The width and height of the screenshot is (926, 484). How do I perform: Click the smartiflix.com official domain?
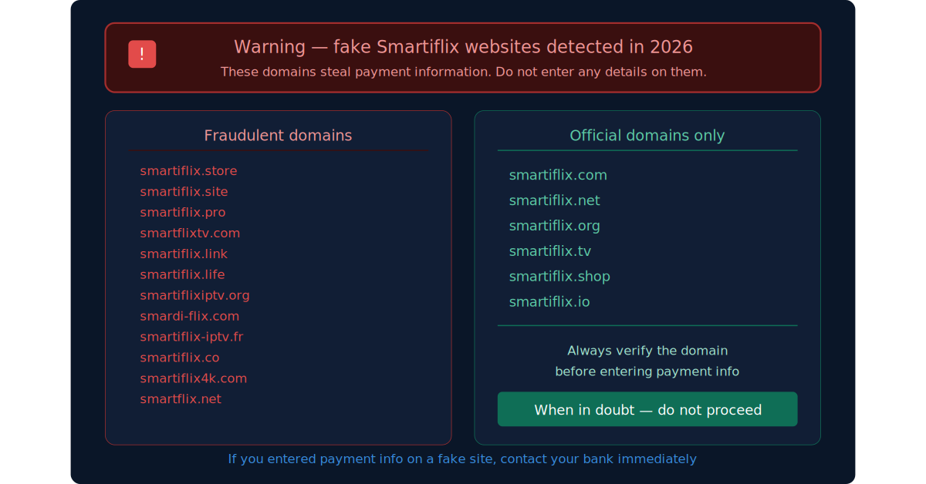(558, 175)
